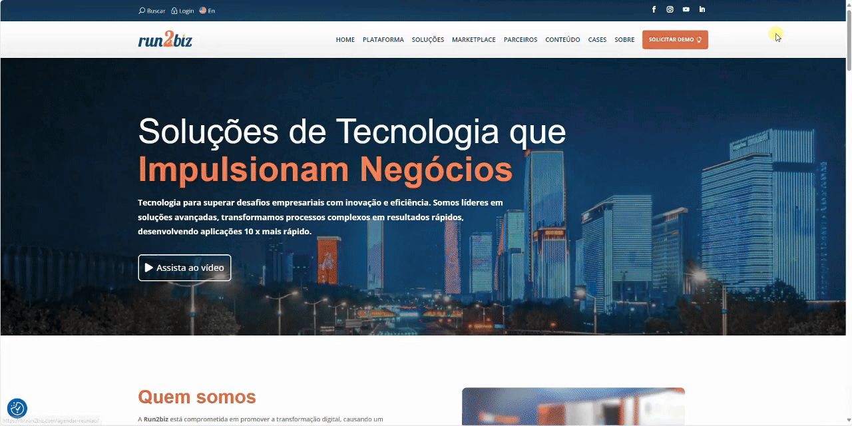This screenshot has width=852, height=426.
Task: Go to the Home menu item
Action: [345, 40]
